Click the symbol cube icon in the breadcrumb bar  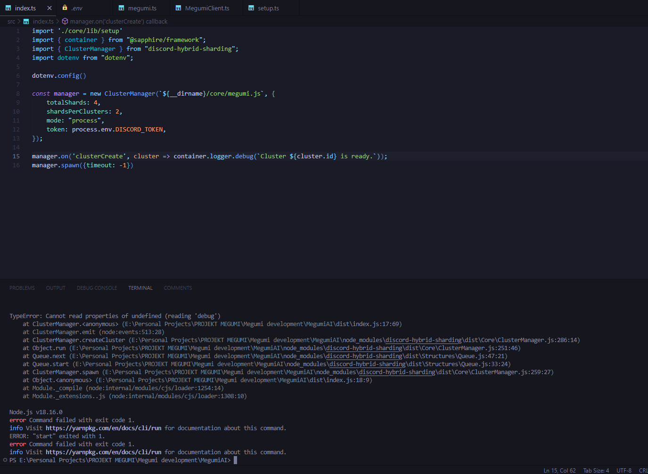pyautogui.click(x=65, y=21)
